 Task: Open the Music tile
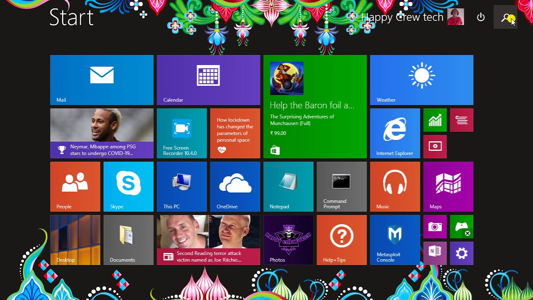click(x=395, y=187)
